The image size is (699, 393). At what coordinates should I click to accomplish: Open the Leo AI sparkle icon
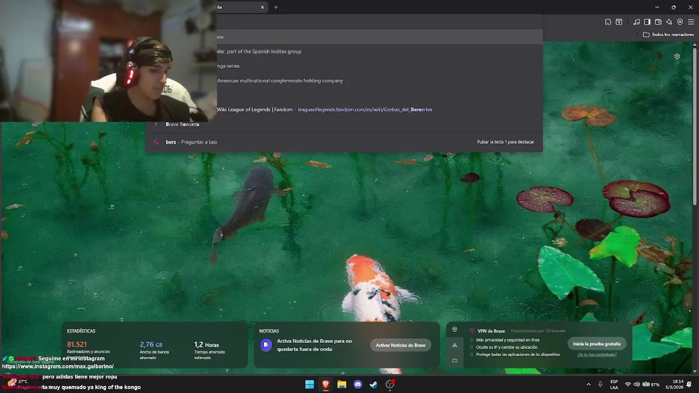(x=669, y=22)
